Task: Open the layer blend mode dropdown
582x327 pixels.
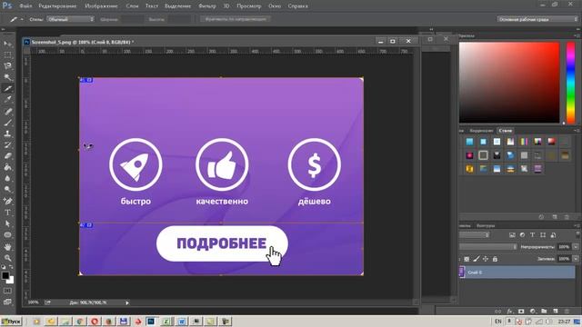Action: 488,247
